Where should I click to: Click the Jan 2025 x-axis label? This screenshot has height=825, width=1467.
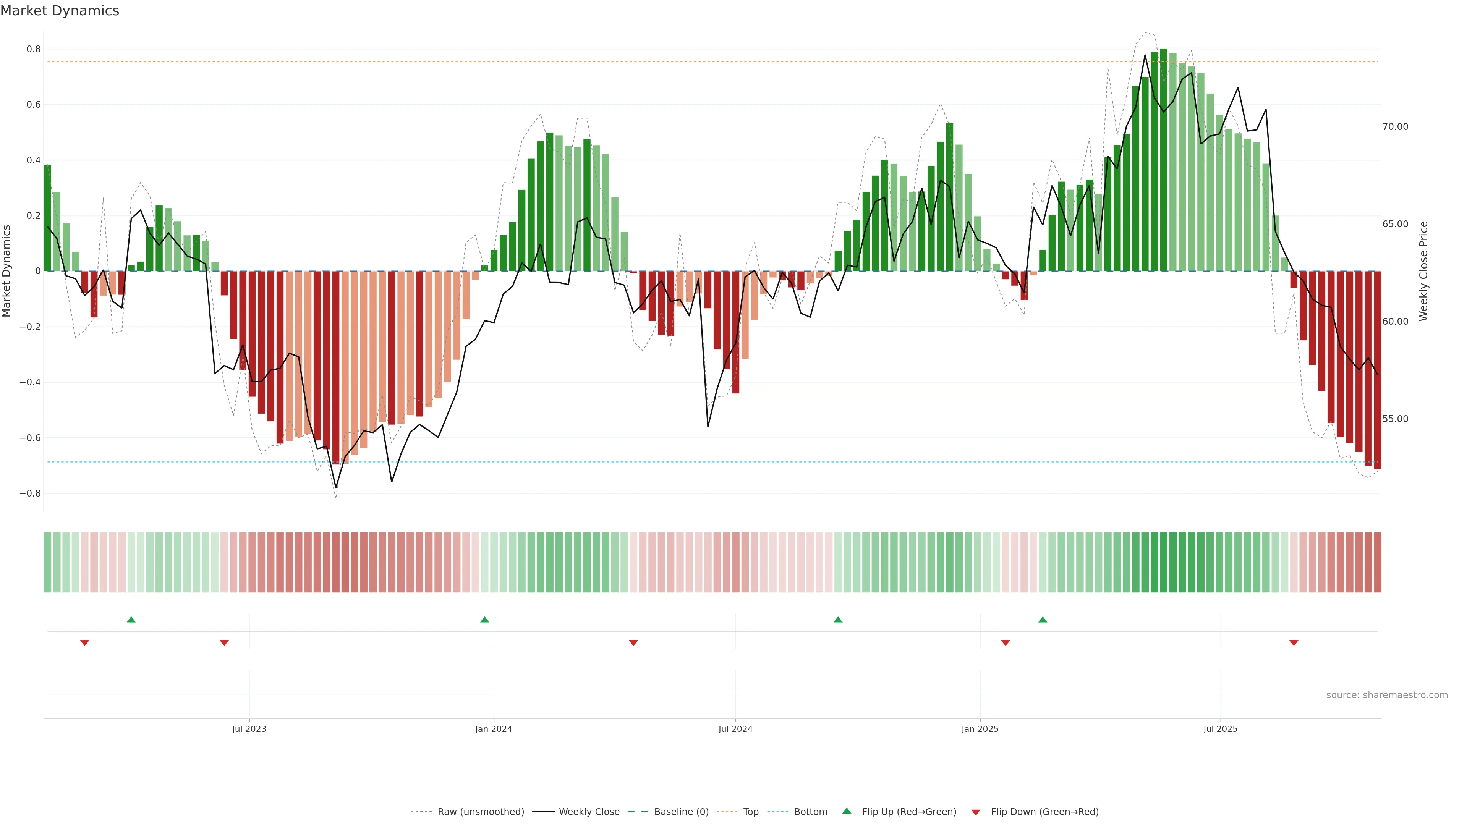(x=980, y=729)
